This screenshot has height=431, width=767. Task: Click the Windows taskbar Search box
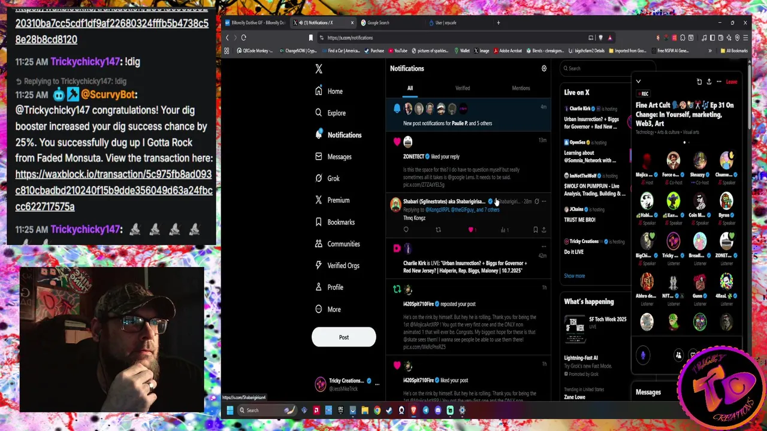pos(267,410)
